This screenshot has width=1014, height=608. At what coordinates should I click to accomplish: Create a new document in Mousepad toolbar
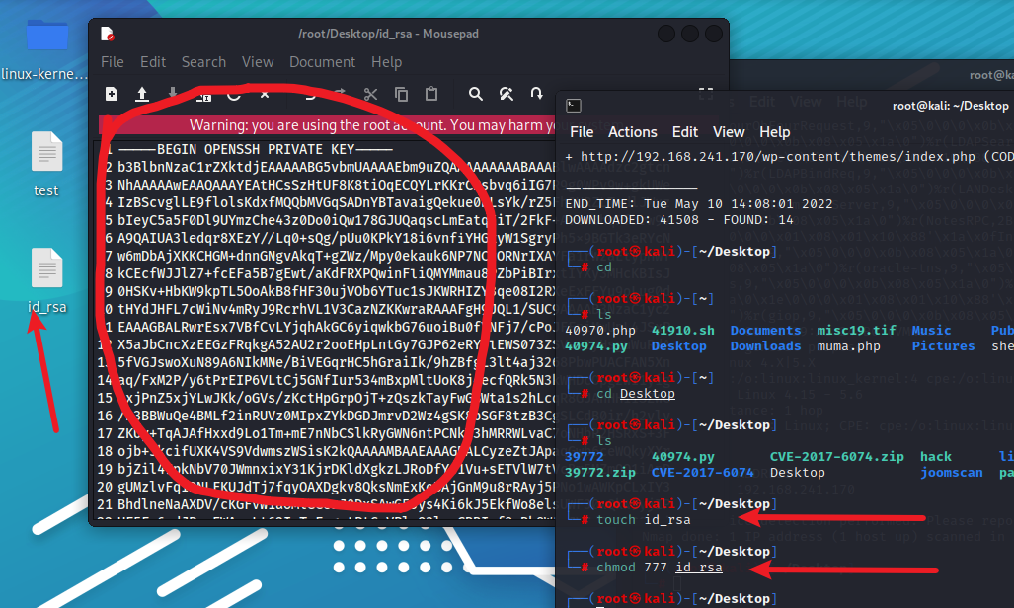(x=112, y=94)
